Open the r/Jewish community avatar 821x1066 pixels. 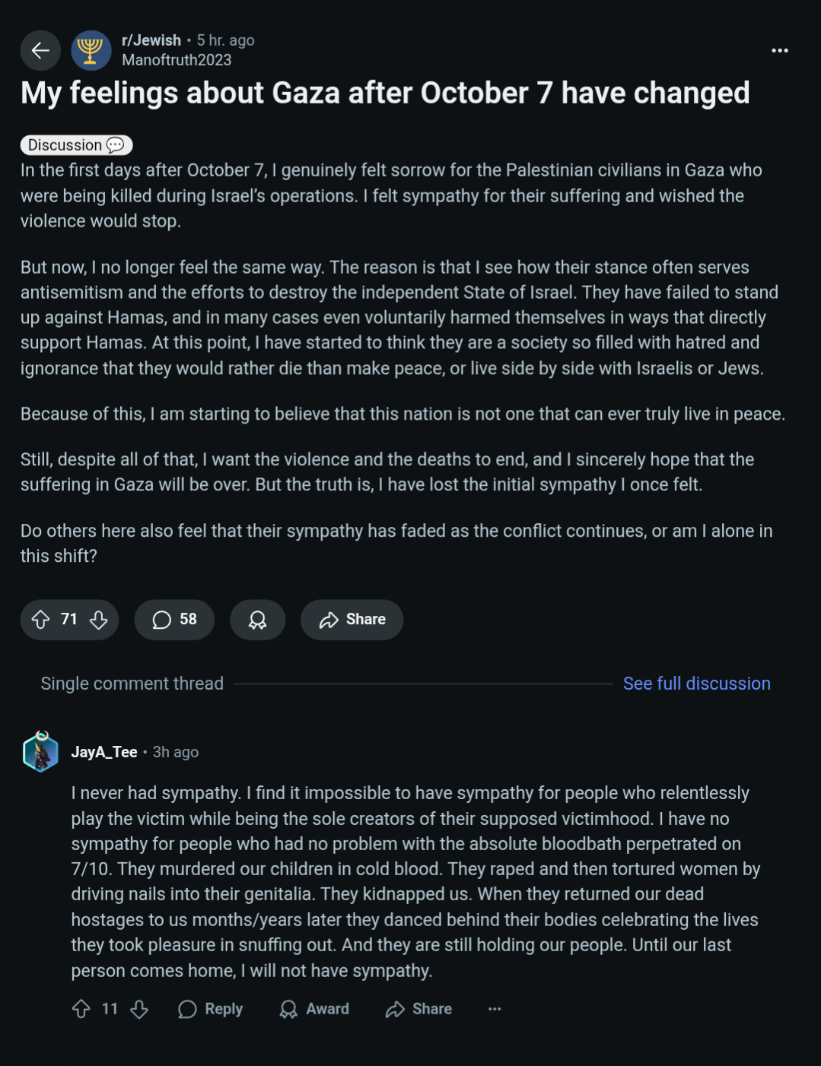[91, 50]
